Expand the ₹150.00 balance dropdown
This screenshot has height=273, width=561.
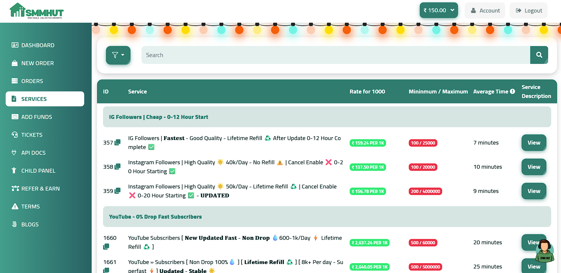click(x=439, y=10)
